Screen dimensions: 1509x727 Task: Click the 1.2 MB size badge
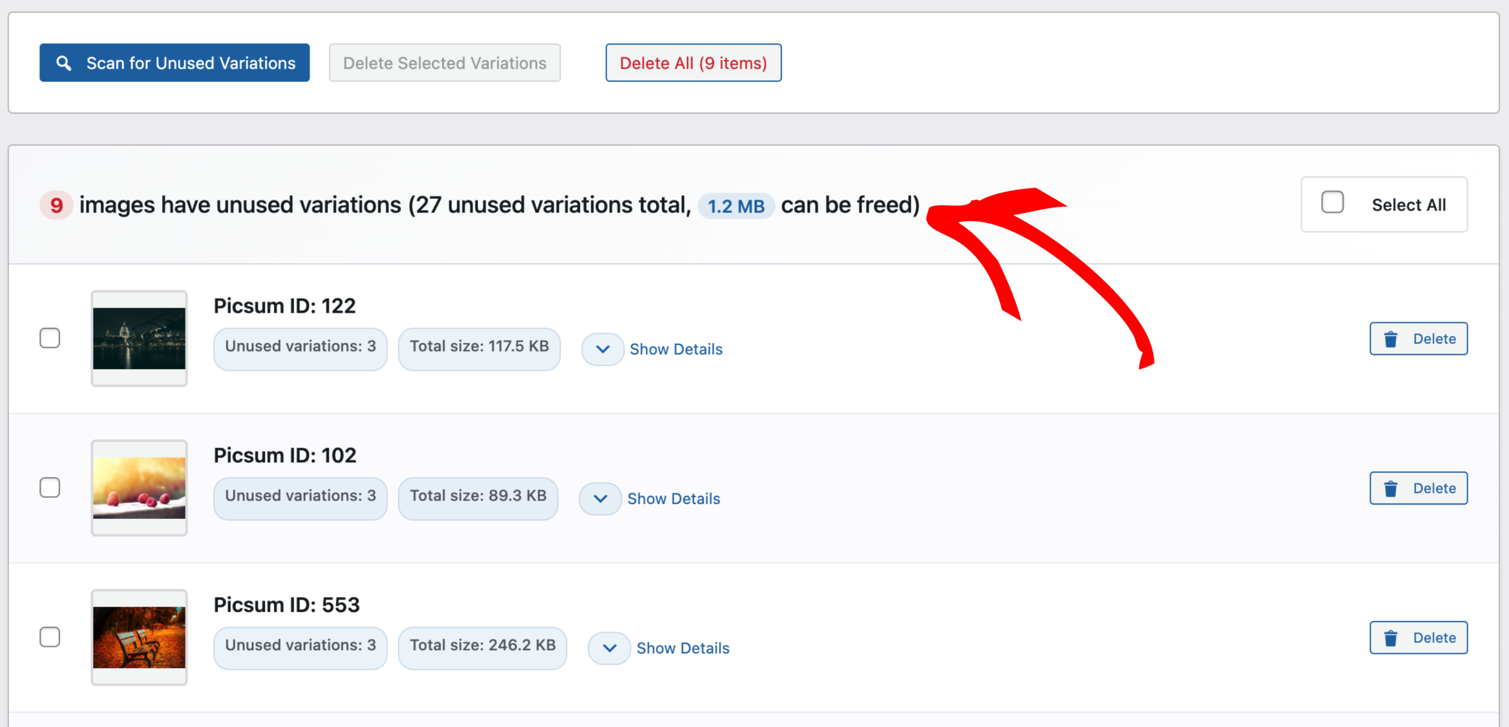coord(736,206)
